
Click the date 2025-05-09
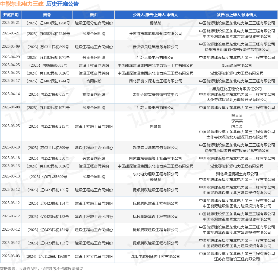pos(11,46)
